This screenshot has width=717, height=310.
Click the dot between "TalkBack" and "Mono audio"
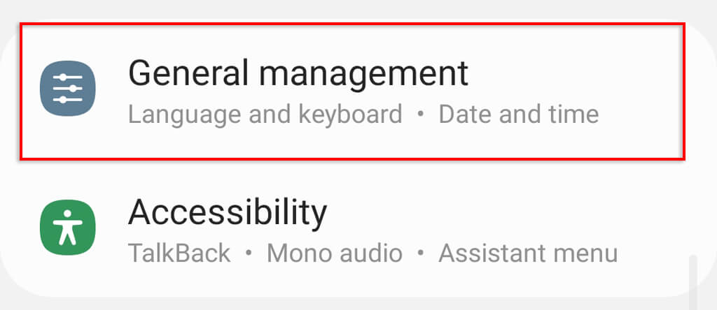tap(249, 253)
